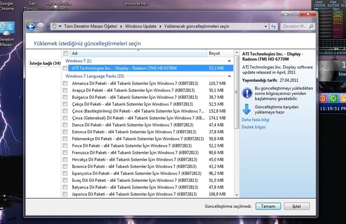Sort by the 'Ad' column header
346x224 pixels.
coord(138,53)
